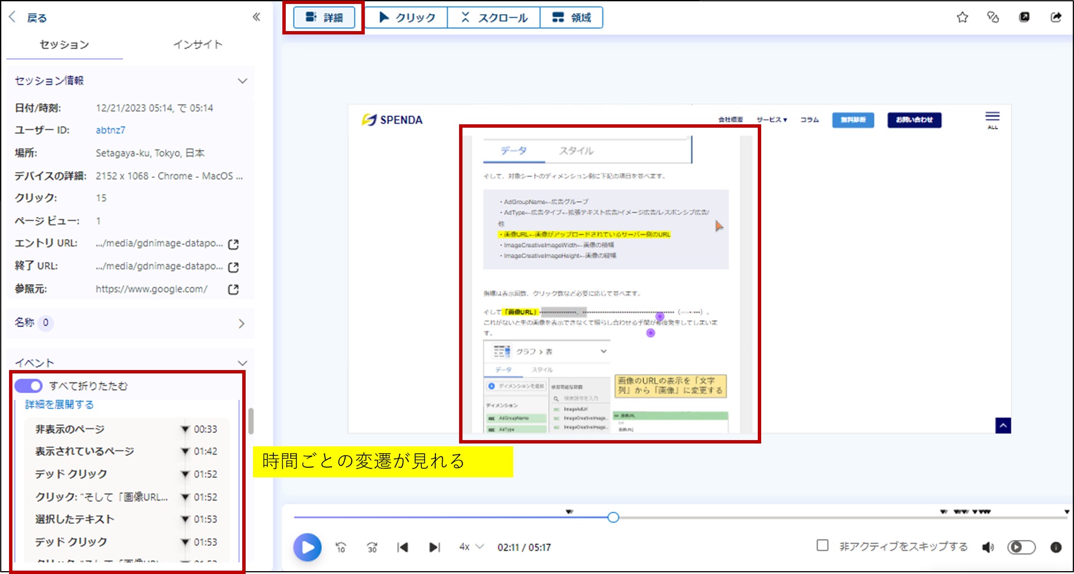Viewport: 1074px width, 574px height.
Task: Open the entry URL external link icon
Action: (x=233, y=244)
